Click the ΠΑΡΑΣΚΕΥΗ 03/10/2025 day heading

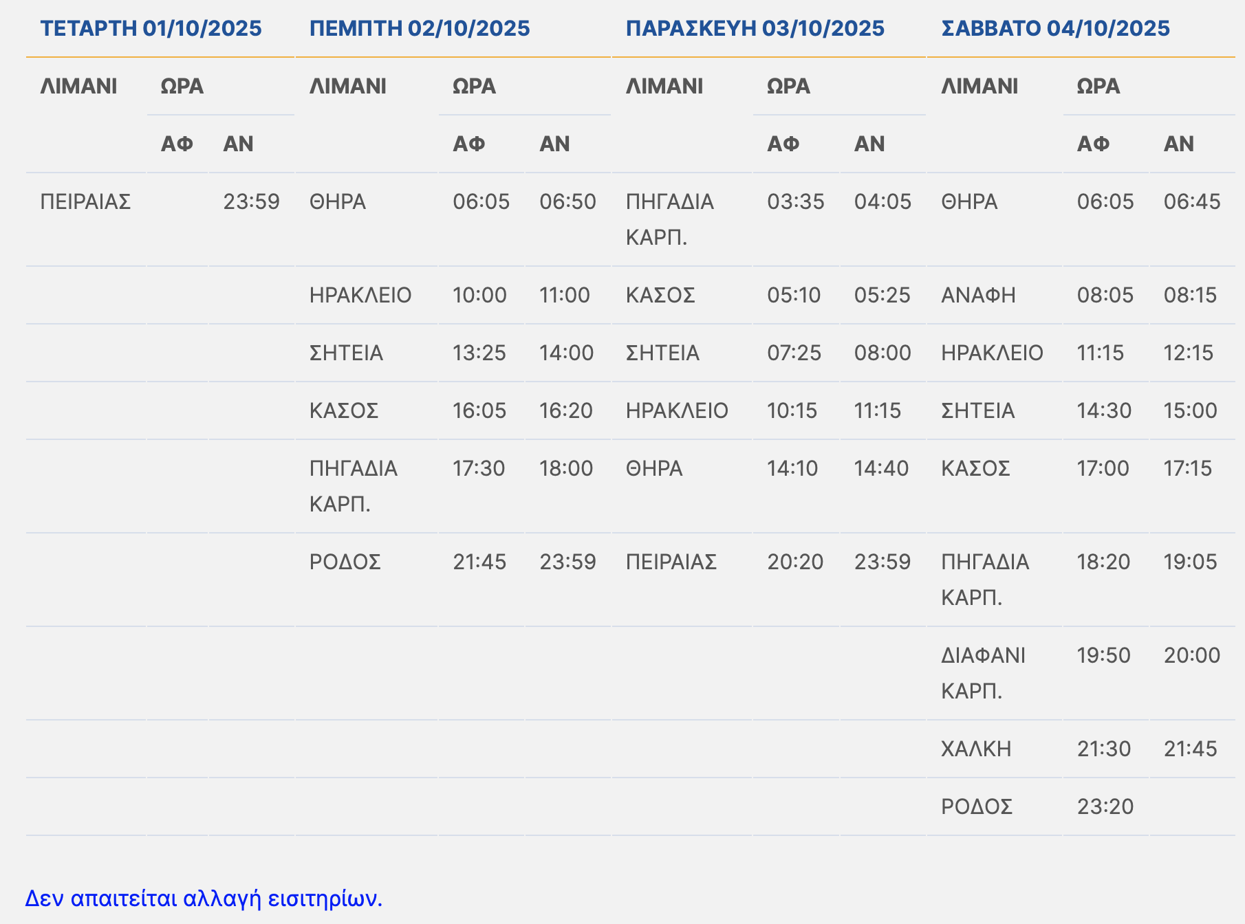pos(755,28)
